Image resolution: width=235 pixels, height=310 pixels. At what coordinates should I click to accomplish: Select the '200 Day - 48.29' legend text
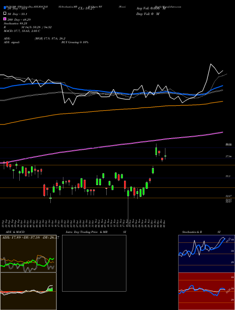[19, 19]
